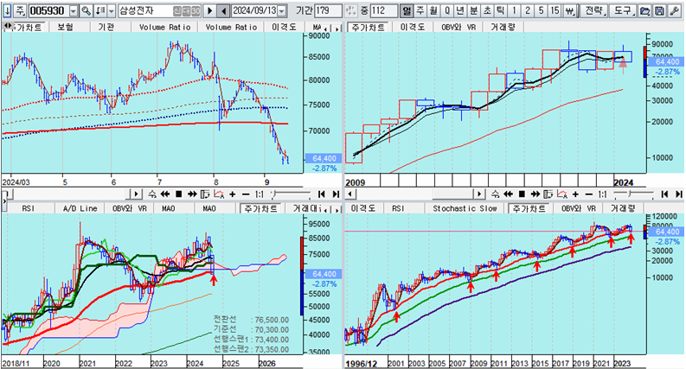
Task: Zoom out right chart with minus icon
Action: 589,194
